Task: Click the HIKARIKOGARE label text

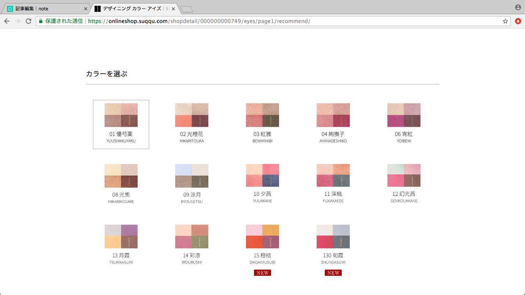Action: (x=121, y=202)
